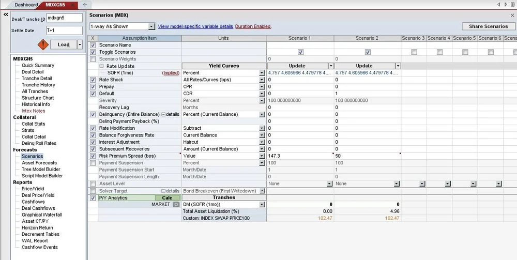Toggle Scenario 1 checkbox
Viewport: 517px width, 260px height.
pyautogui.click(x=300, y=52)
